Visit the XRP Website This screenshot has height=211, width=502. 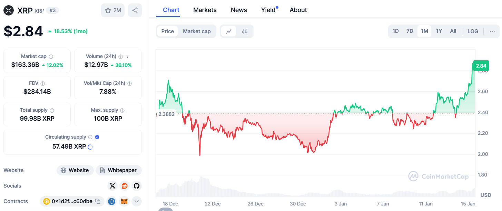point(75,170)
